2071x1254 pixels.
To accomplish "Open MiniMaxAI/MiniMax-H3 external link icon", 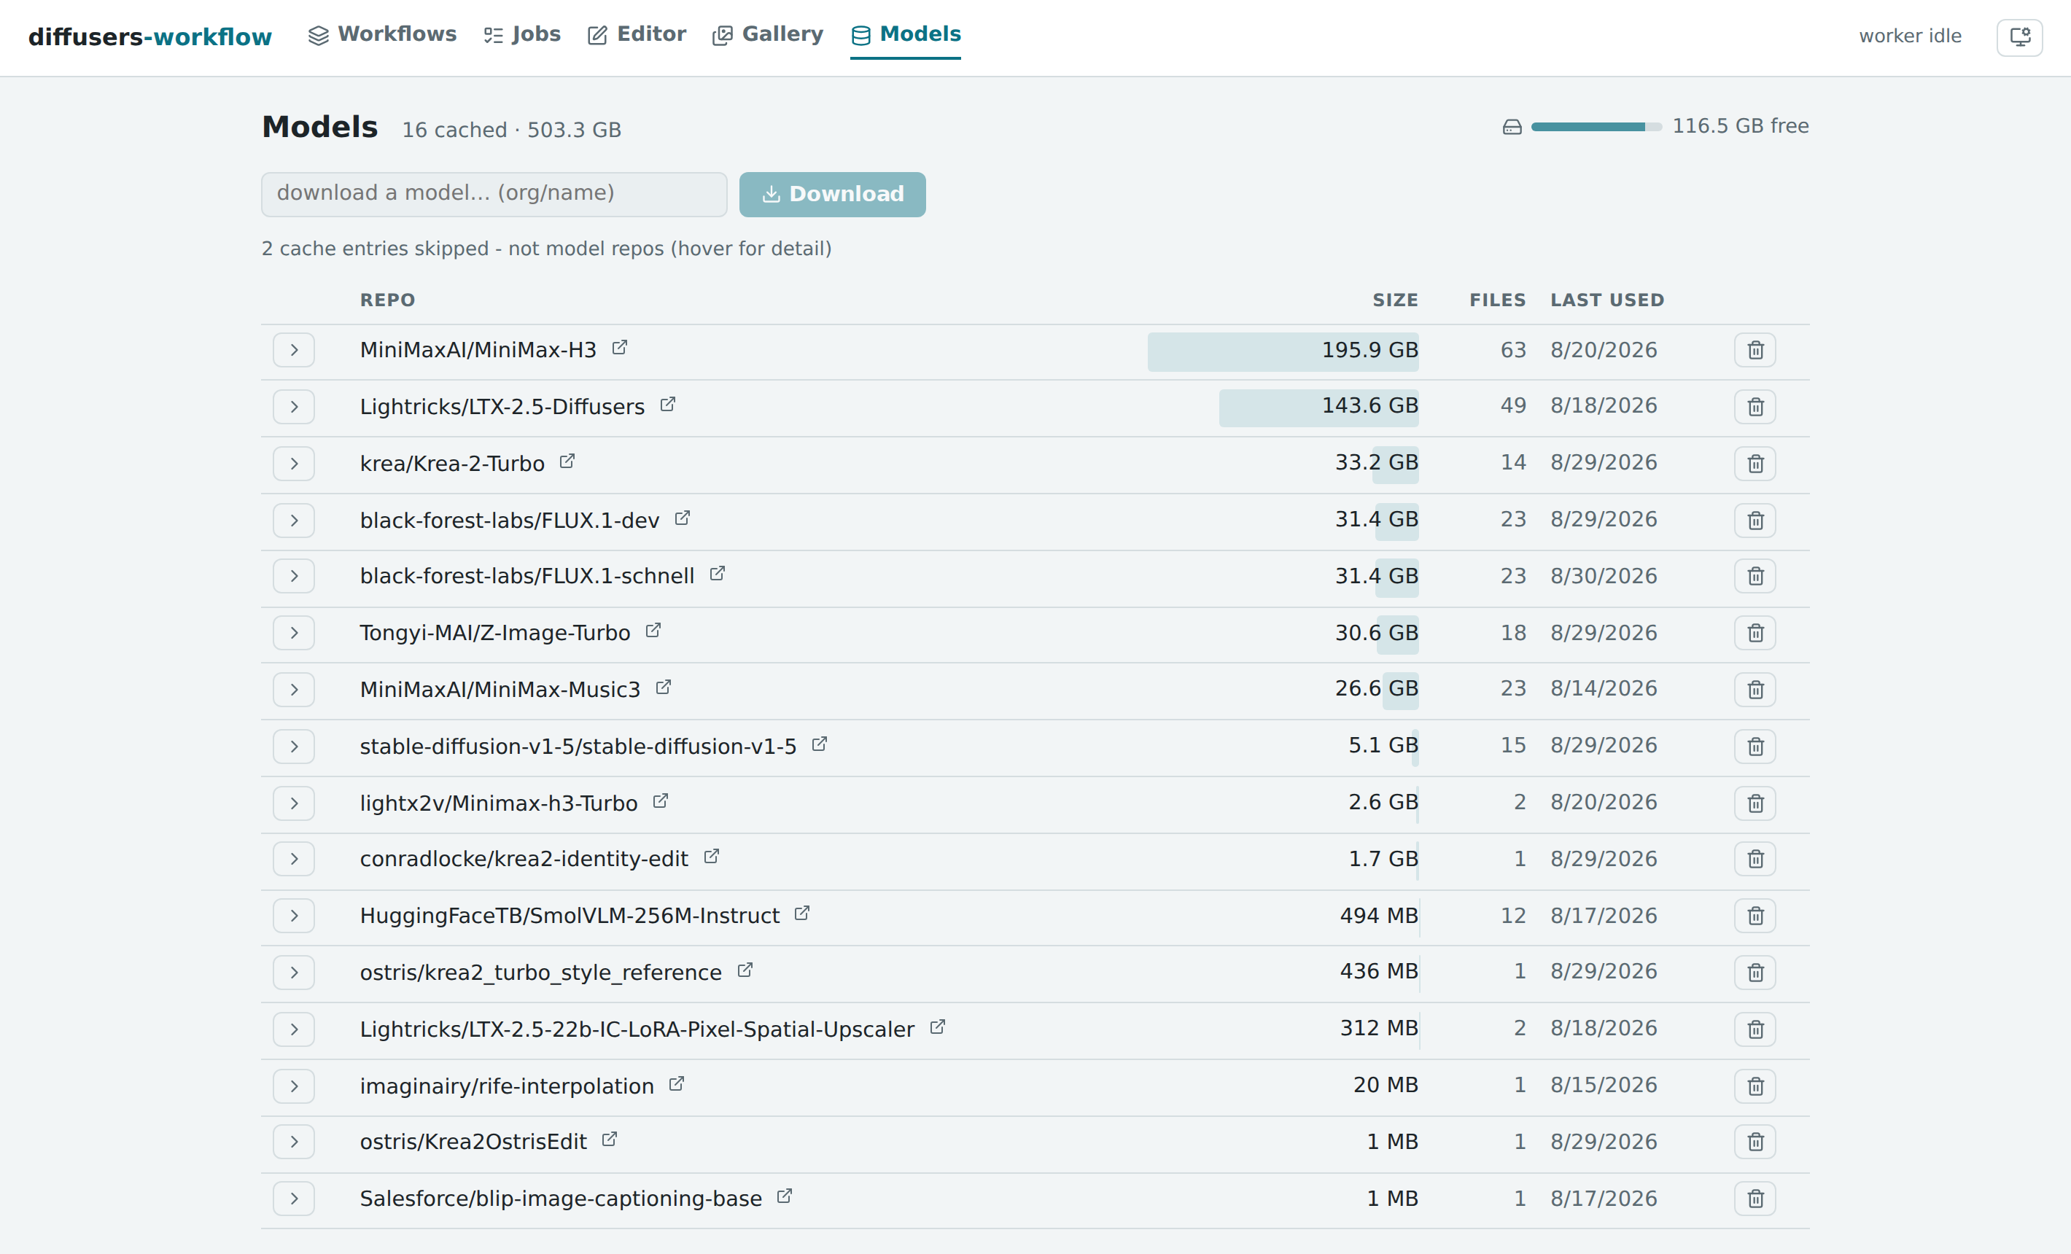I will pos(619,348).
